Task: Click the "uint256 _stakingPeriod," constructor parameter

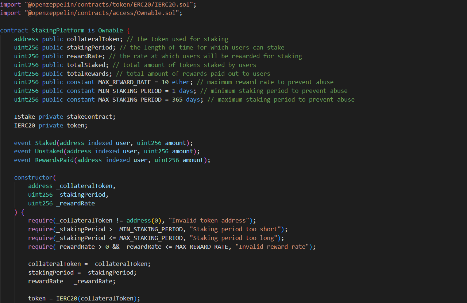Action: point(69,194)
